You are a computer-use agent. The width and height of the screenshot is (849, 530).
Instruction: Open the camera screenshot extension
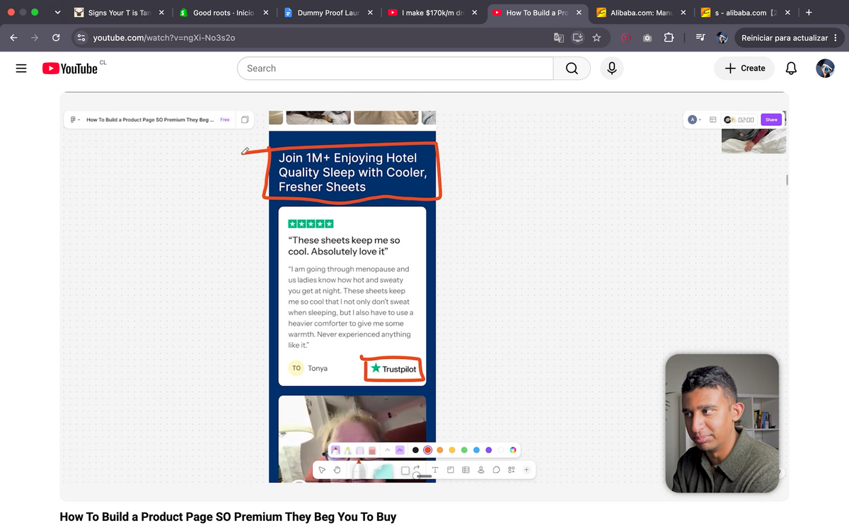click(x=647, y=37)
